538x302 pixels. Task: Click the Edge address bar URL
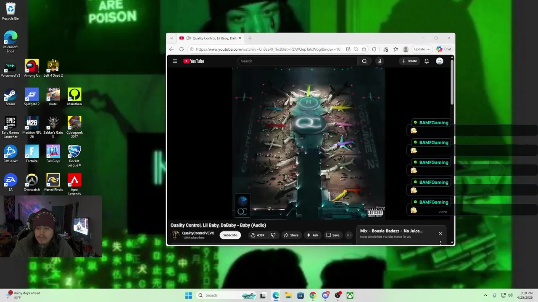[x=268, y=49]
